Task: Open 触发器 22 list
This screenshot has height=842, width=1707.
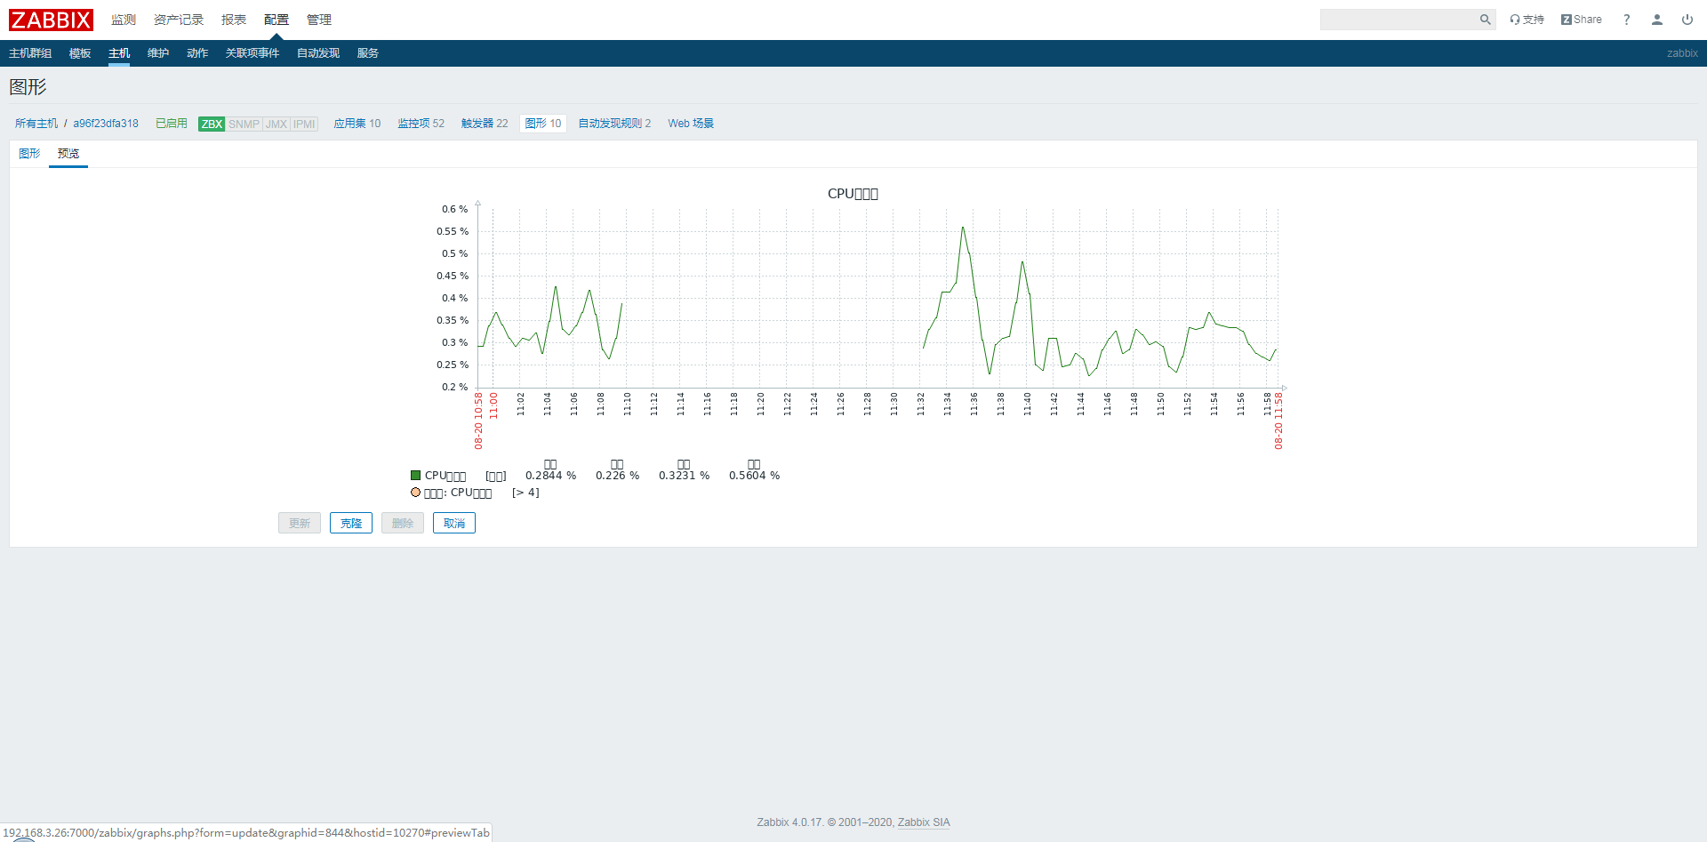Action: (485, 124)
